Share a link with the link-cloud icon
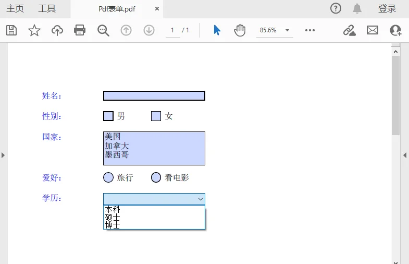 [350, 30]
